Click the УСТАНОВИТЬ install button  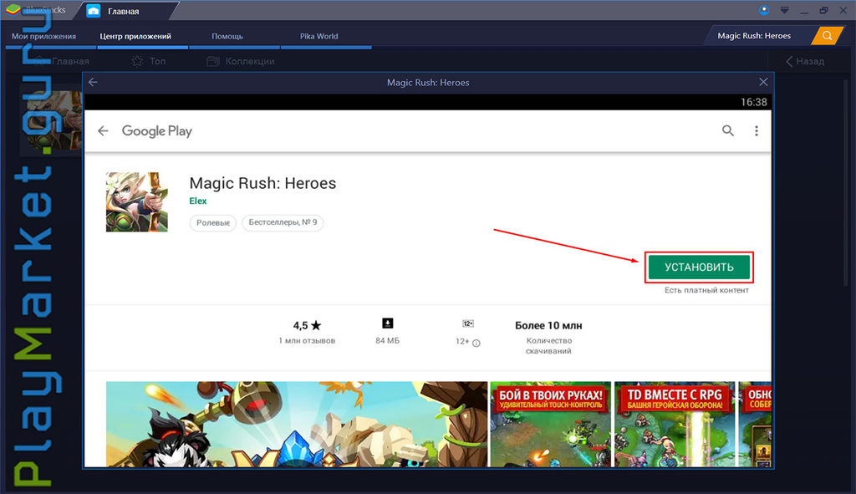coord(700,267)
